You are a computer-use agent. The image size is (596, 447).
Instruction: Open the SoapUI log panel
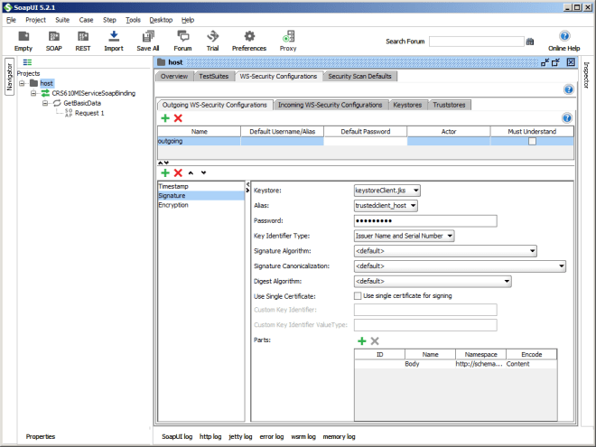176,436
